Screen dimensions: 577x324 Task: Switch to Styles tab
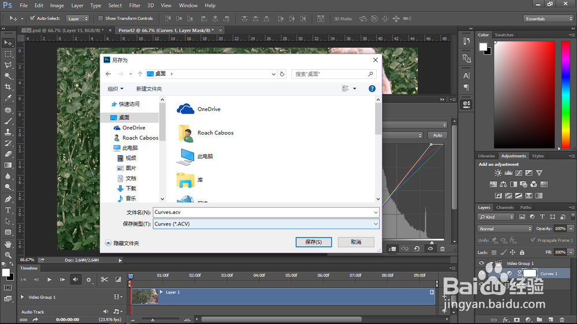coord(538,156)
